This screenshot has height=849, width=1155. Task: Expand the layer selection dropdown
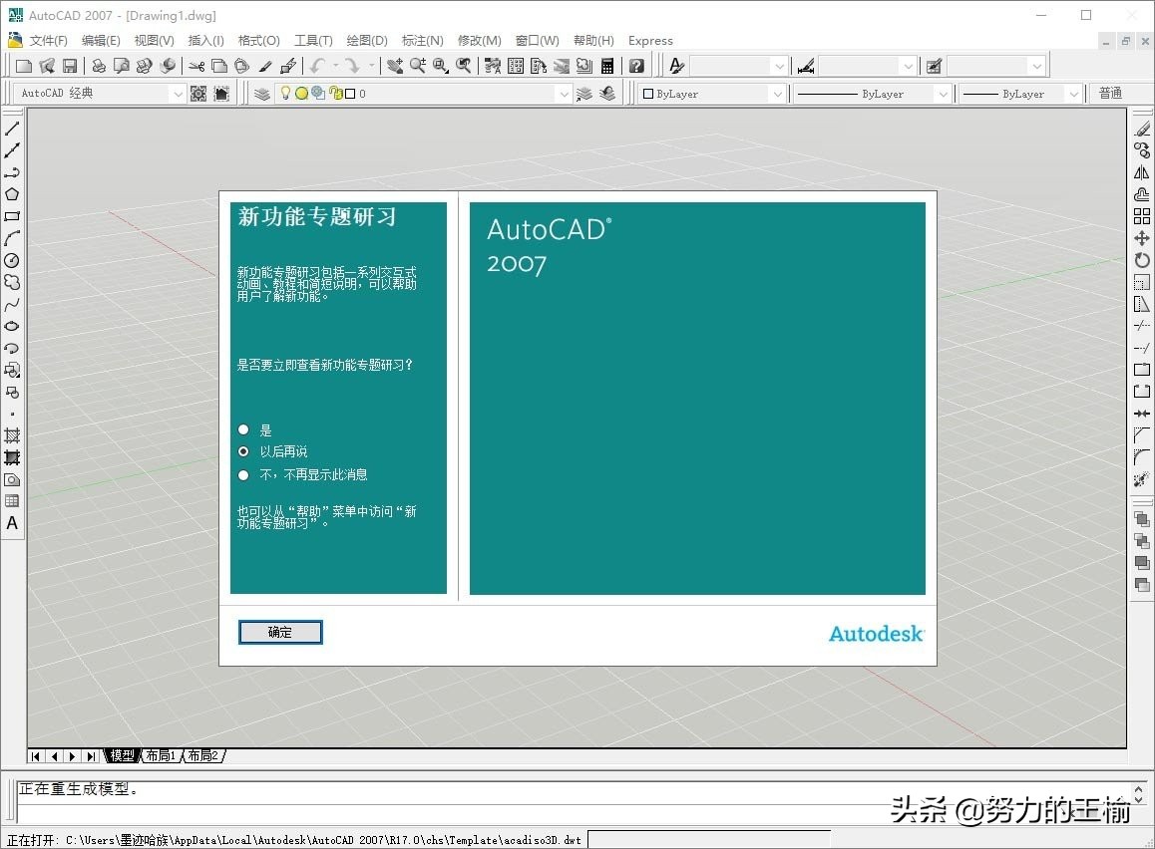(x=564, y=93)
